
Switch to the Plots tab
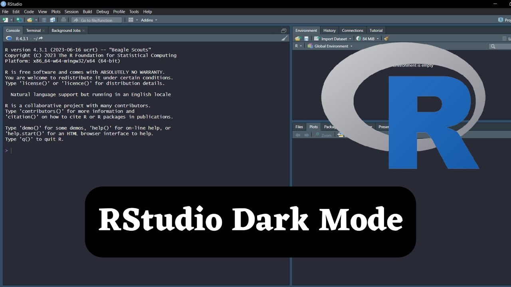pyautogui.click(x=314, y=127)
